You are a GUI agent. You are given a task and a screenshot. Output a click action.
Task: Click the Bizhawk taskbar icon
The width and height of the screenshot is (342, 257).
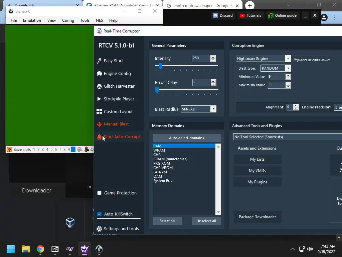point(99,249)
